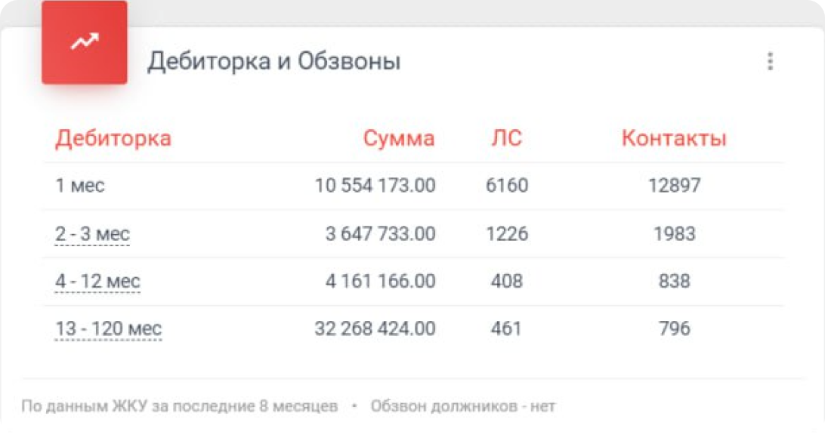Viewport: 825px width, 435px height.
Task: Select the amount 3 647 733.00
Action: (381, 233)
